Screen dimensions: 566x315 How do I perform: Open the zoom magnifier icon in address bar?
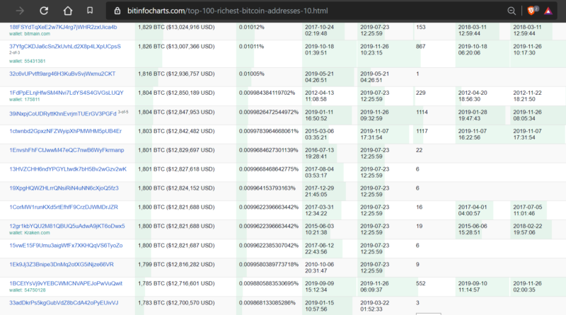512,11
